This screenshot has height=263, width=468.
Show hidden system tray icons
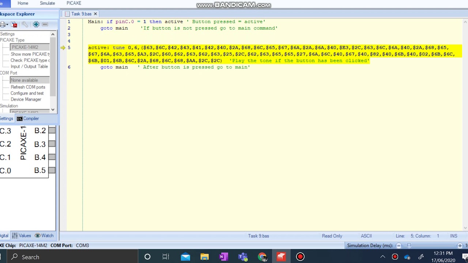coord(382,257)
